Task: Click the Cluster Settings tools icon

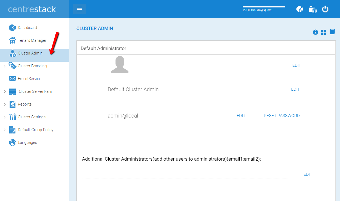Action: [13, 117]
